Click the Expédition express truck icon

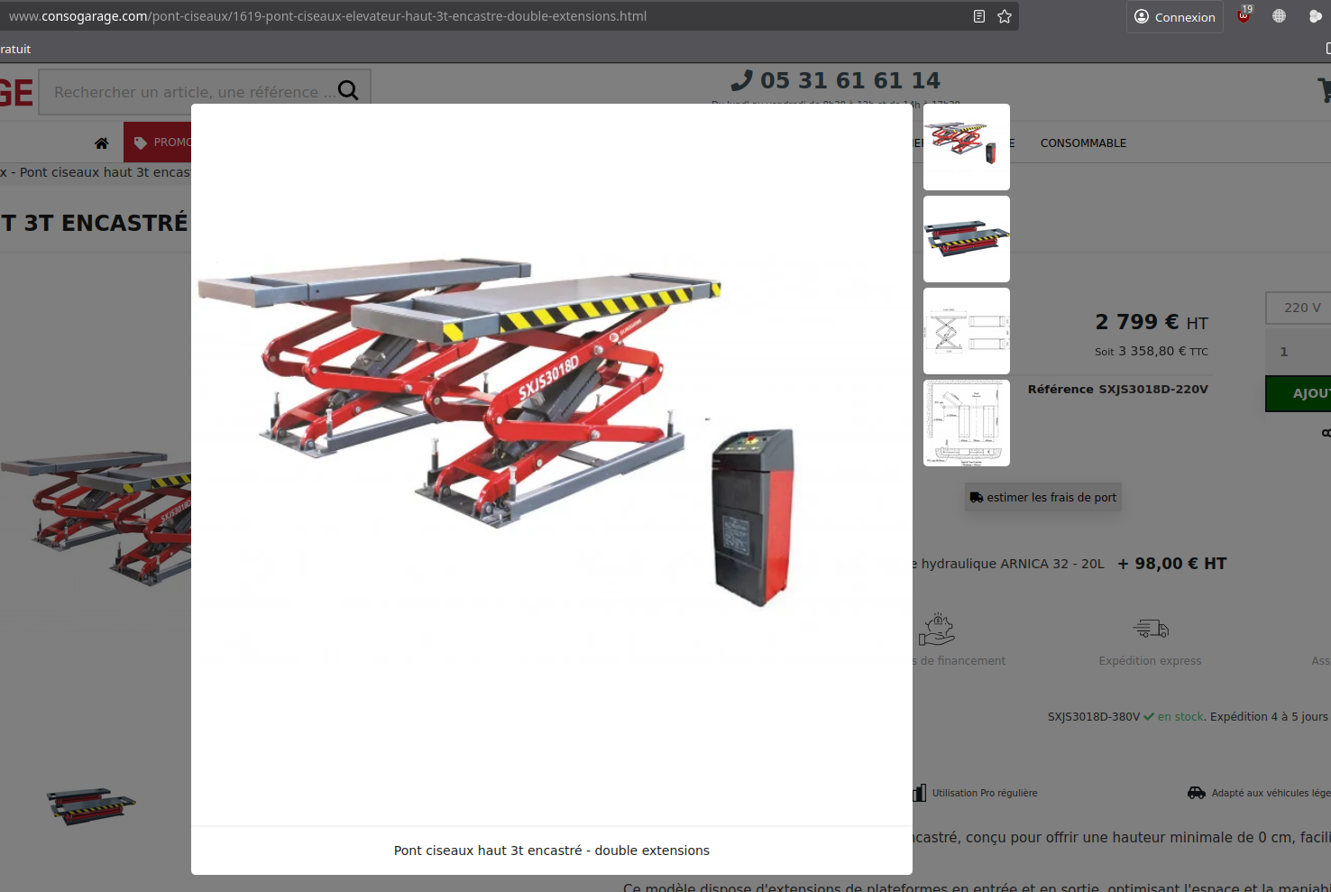tap(1151, 629)
